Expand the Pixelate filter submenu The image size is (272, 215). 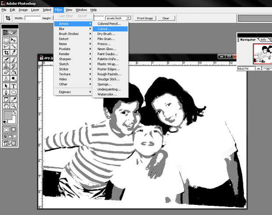pos(73,49)
